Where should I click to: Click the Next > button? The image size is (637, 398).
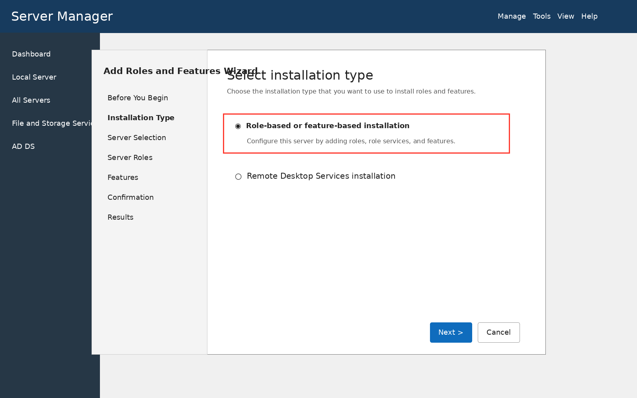pos(451,332)
